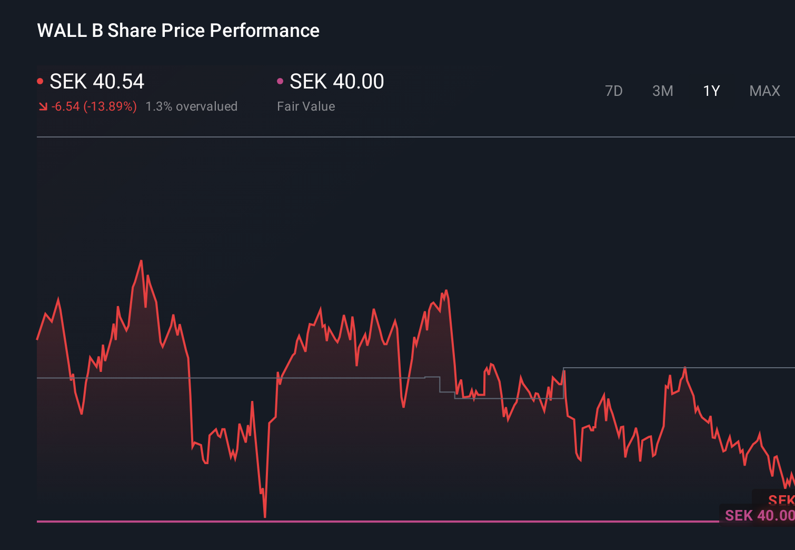This screenshot has height=550, width=795.
Task: Select the SEK 40.54 price indicator
Action: click(x=97, y=82)
